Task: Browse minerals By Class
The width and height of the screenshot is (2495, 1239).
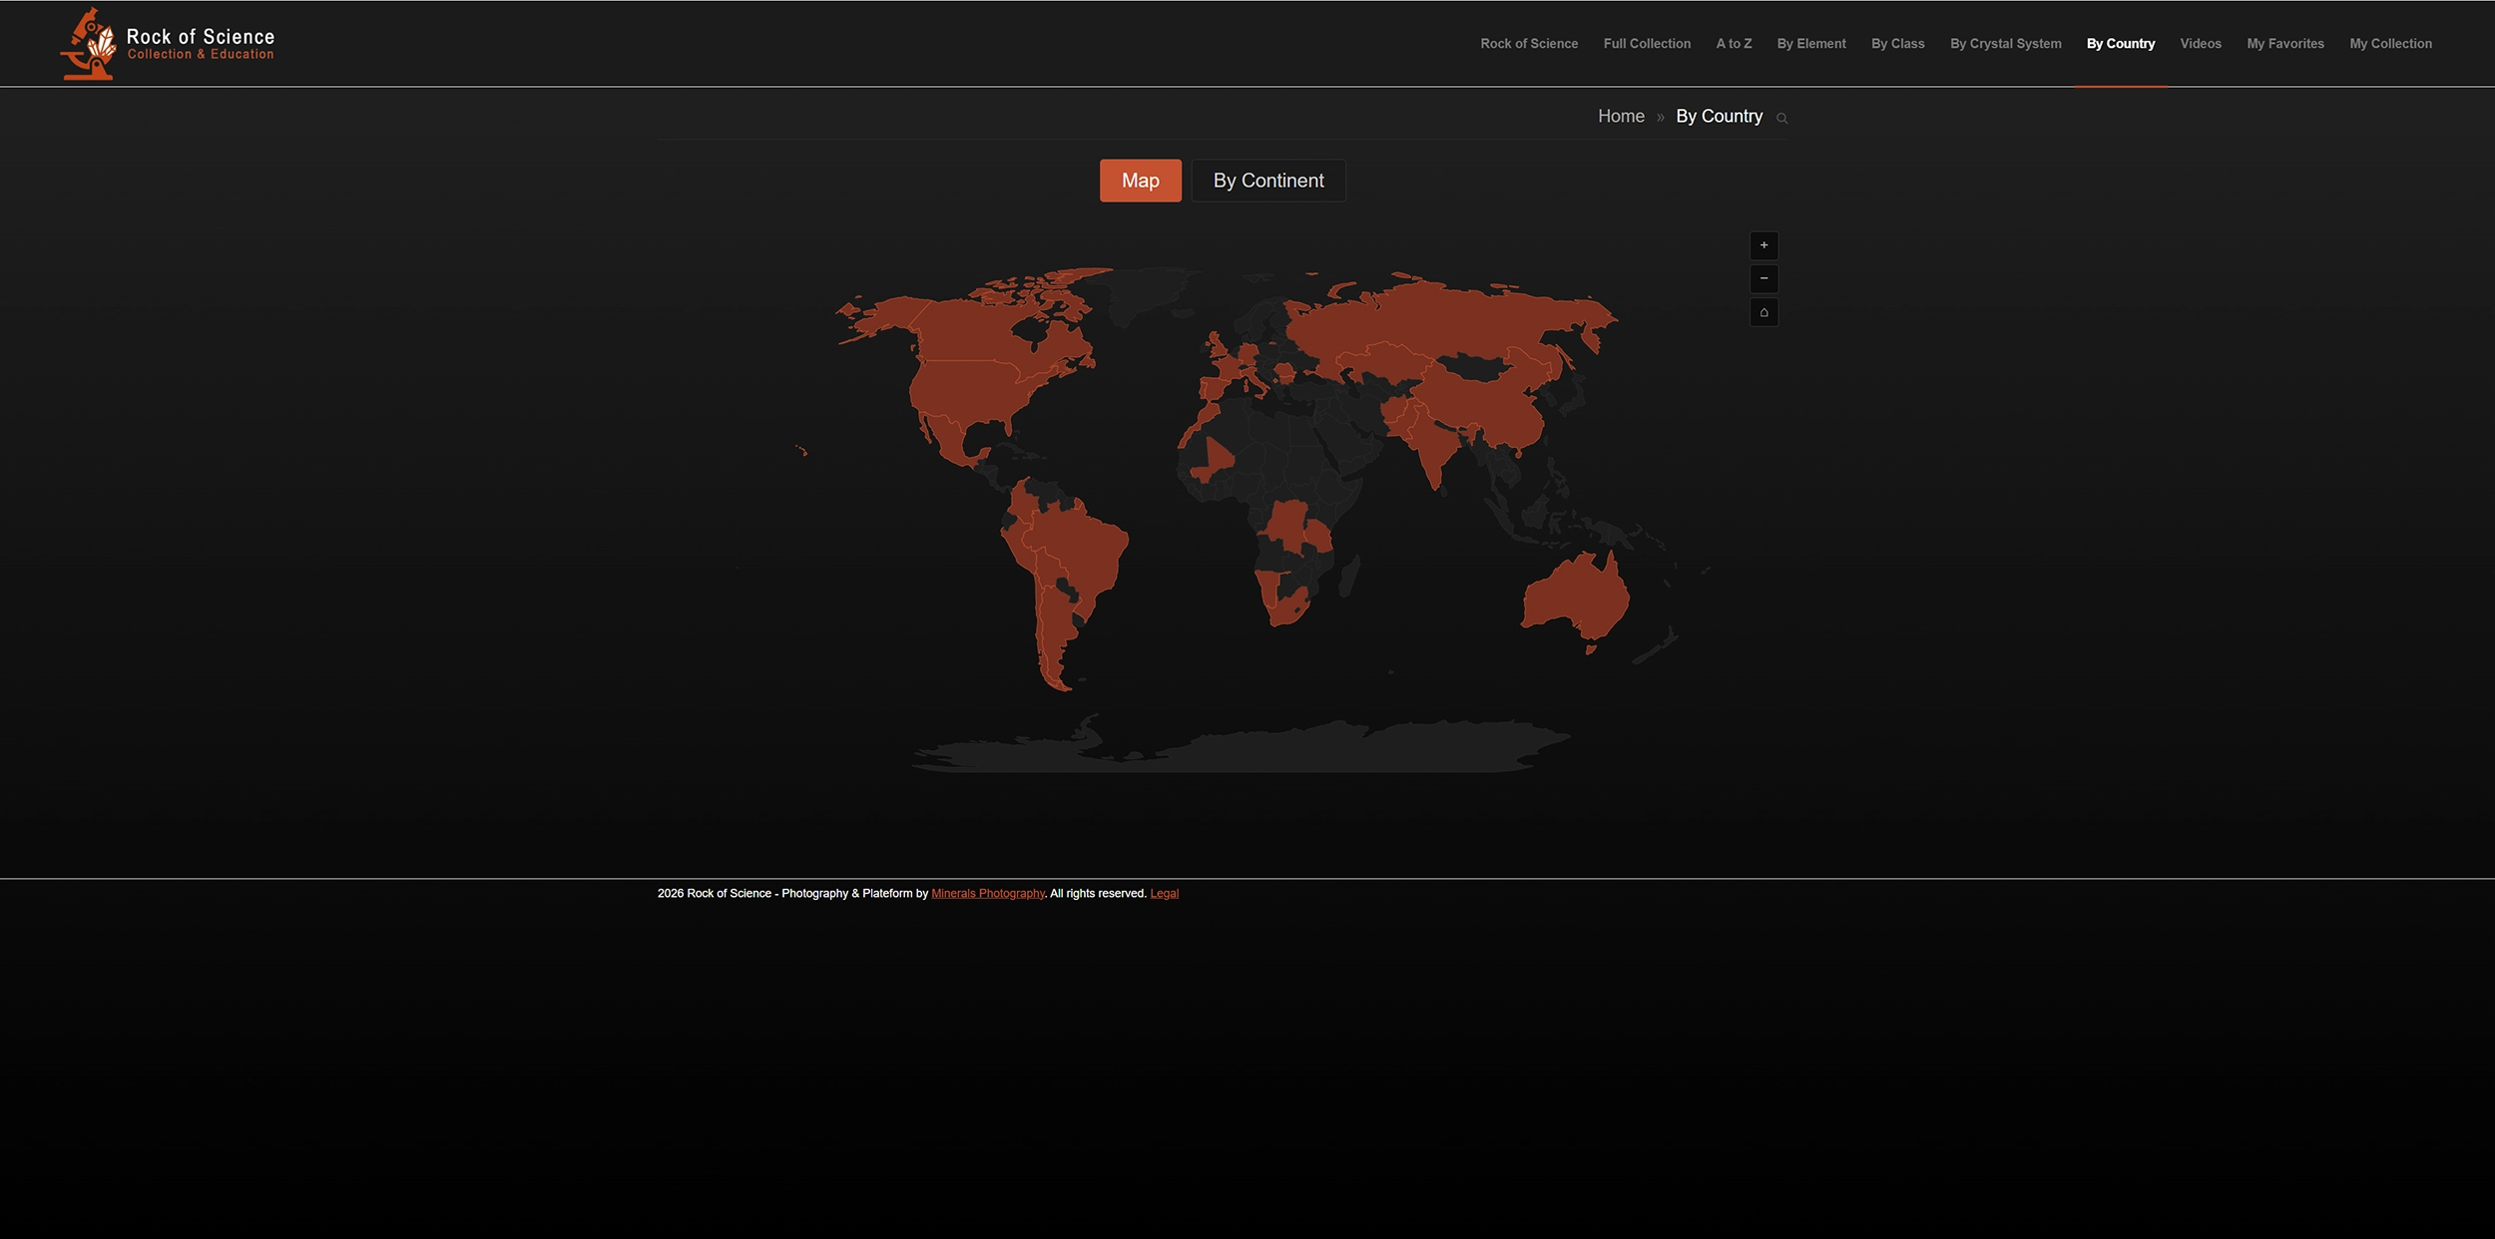Action: point(1897,44)
